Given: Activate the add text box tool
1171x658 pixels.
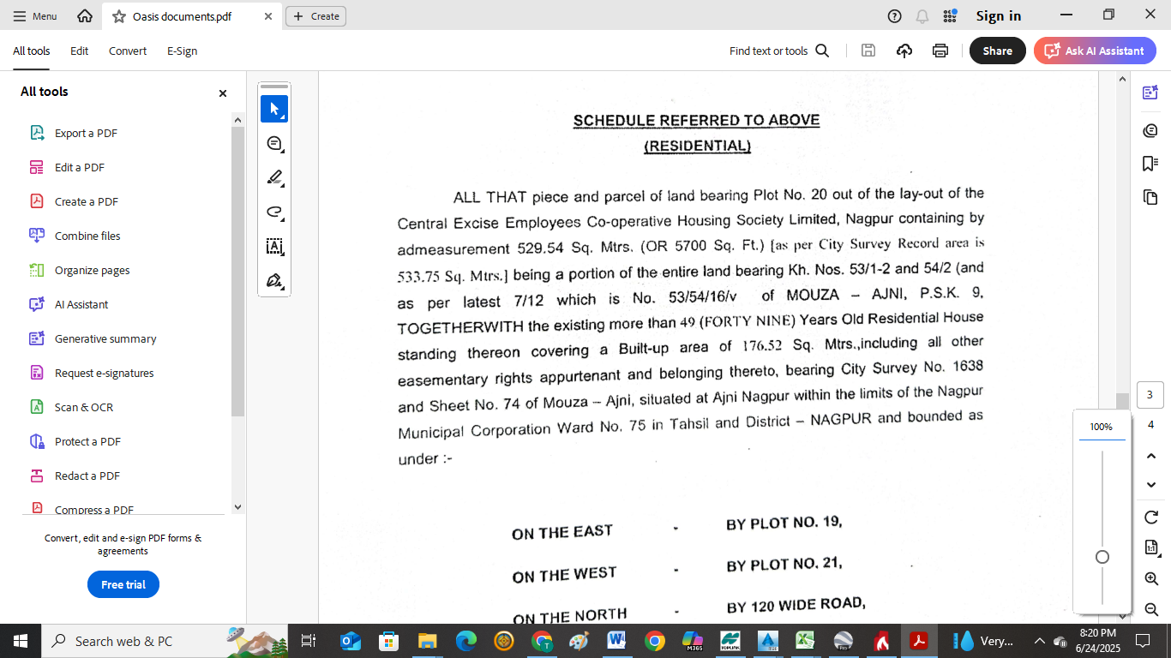Looking at the screenshot, I should tap(274, 247).
